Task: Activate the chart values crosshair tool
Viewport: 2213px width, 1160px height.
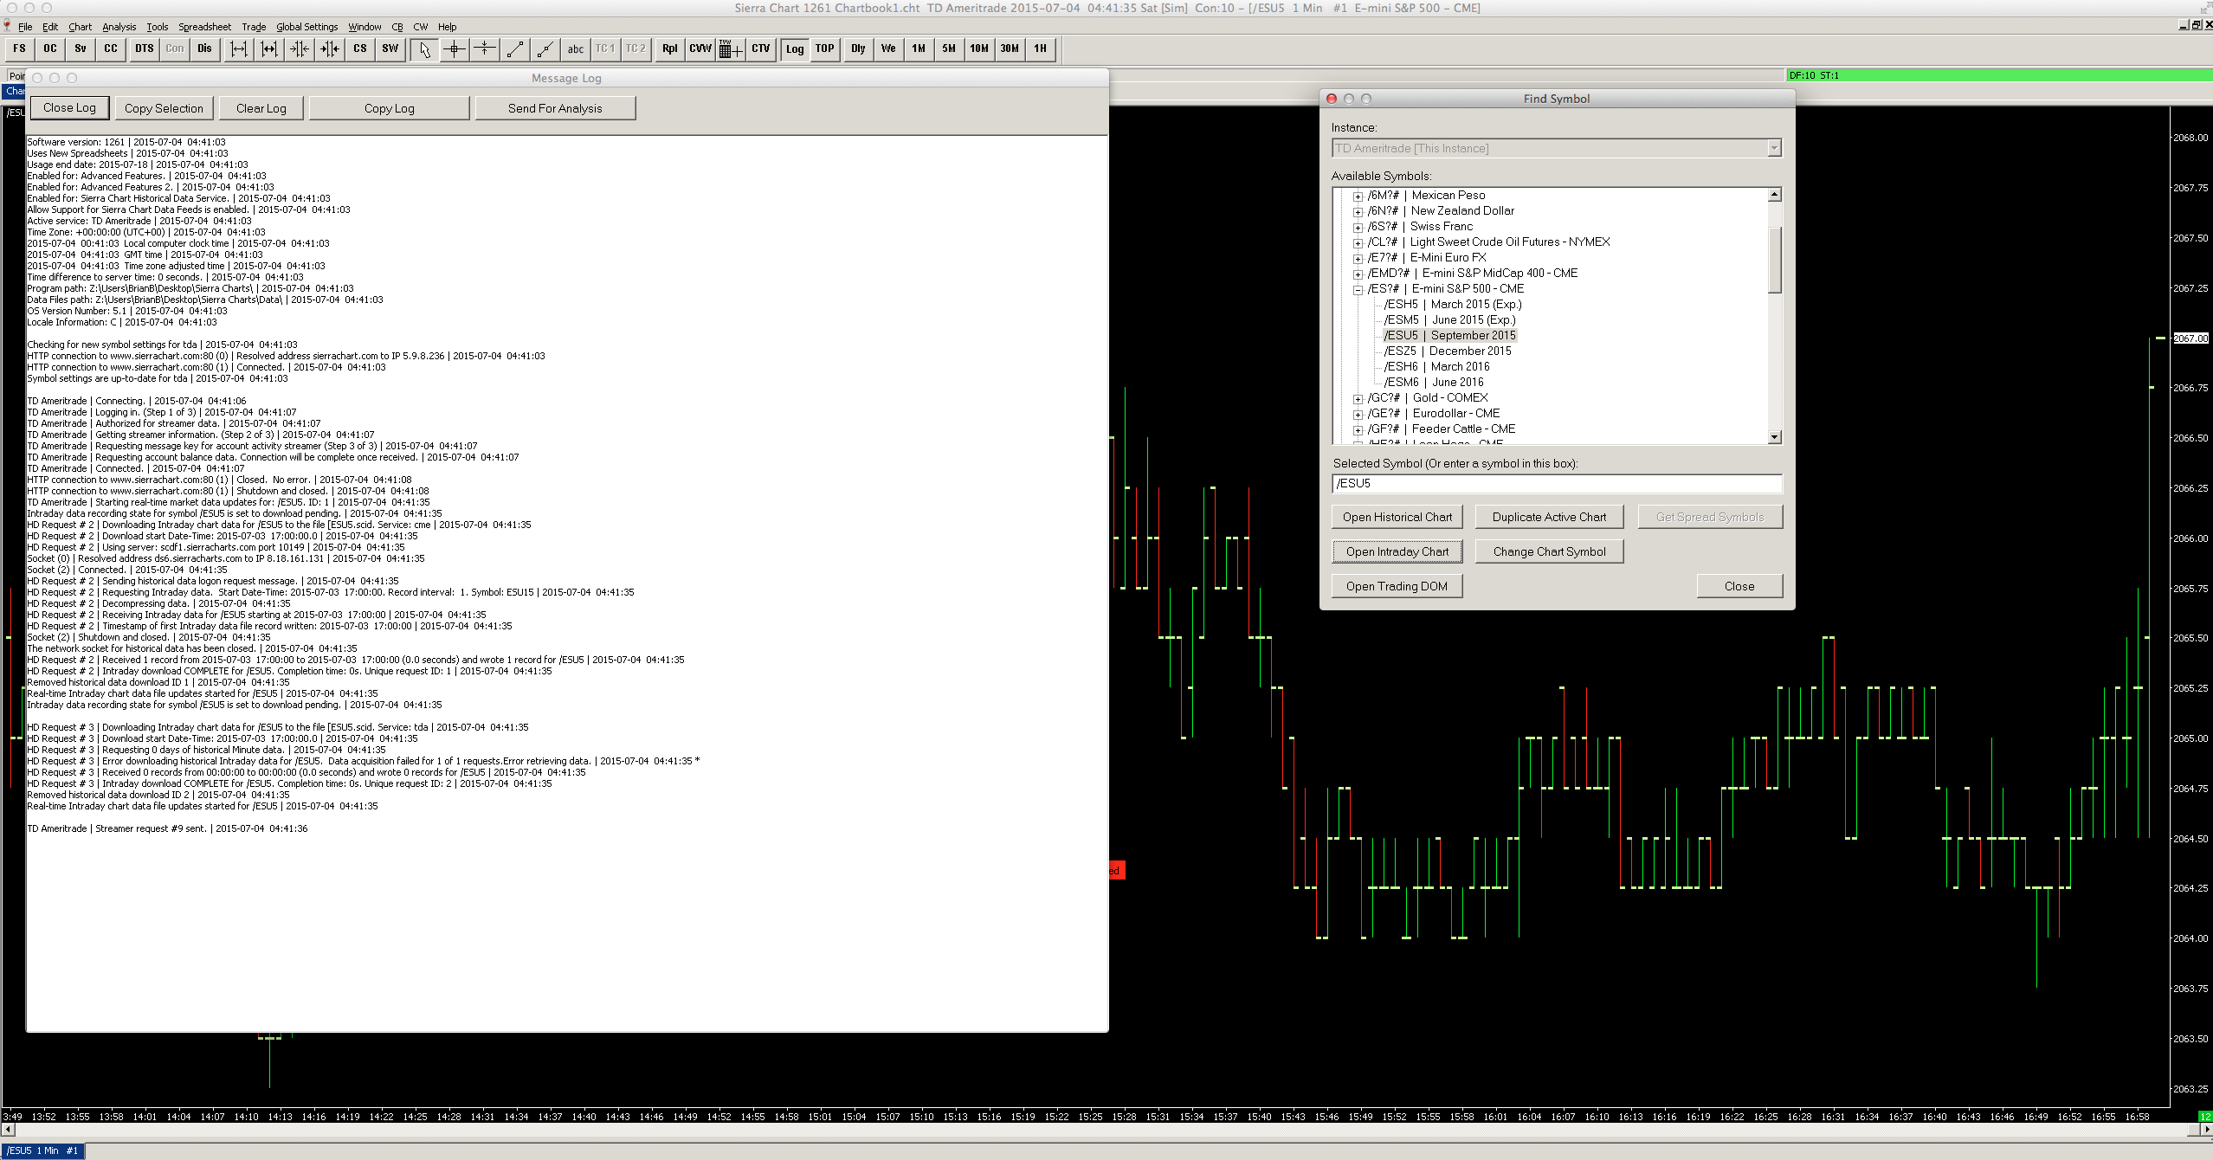Action: (x=455, y=49)
